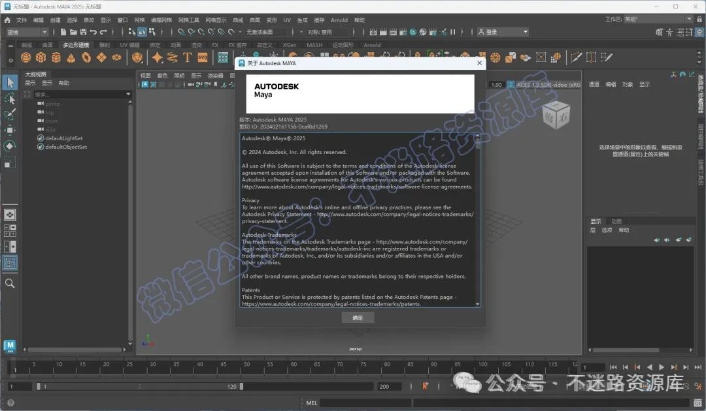Open the render view clapperboard icon
Image resolution: width=706 pixels, height=411 pixels.
(373, 32)
